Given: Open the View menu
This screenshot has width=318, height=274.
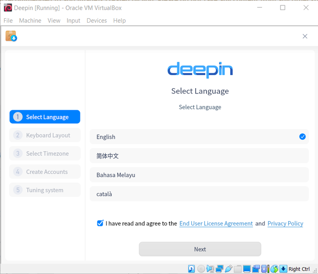Looking at the screenshot, I should (x=54, y=21).
